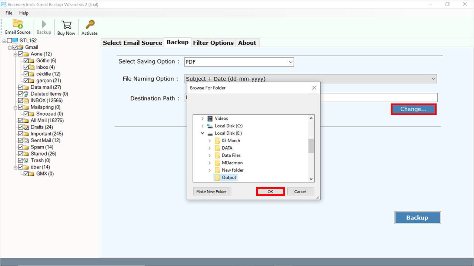Click the Make New Folder button
Screen dimensions: 474x266
[x=212, y=191]
